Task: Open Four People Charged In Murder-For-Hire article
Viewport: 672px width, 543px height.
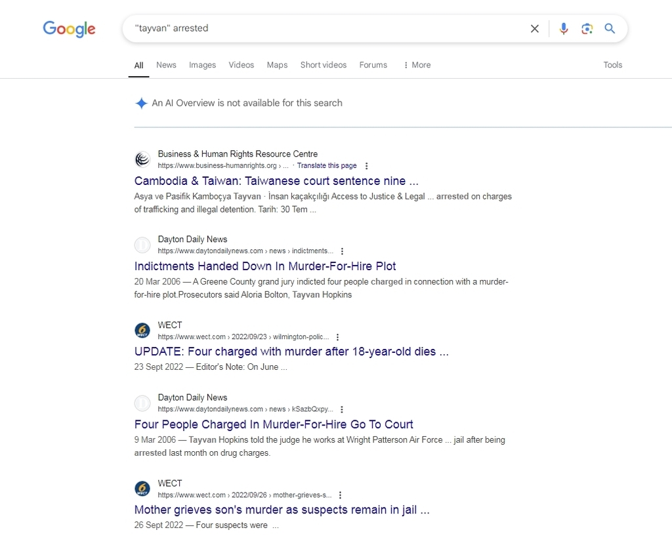Action: tap(274, 424)
